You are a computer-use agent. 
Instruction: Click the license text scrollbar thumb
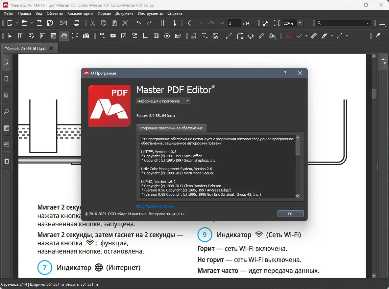pos(298,147)
